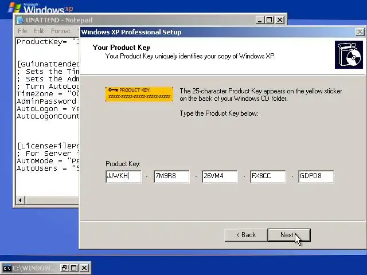Click the GDPD8 product key field
The height and width of the screenshot is (275, 367).
pos(316,176)
